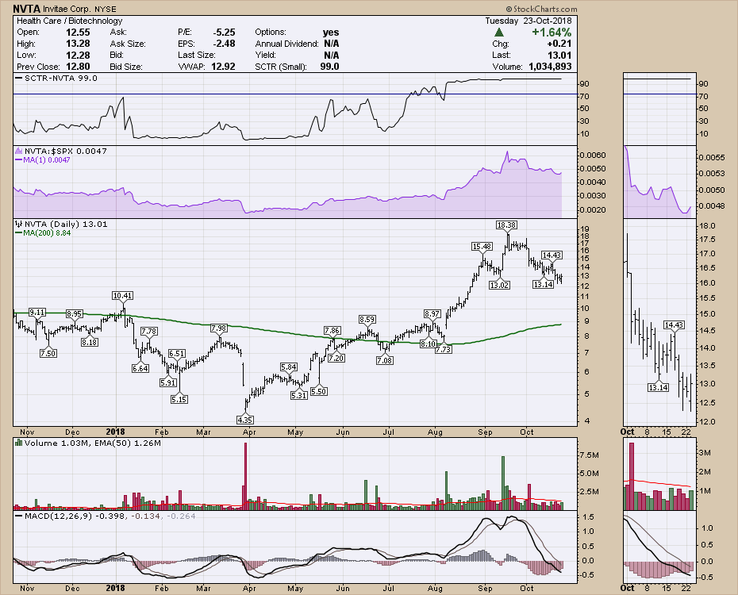
Task: Click the Health Care / Biotechnology sector label
Action: tap(69, 21)
